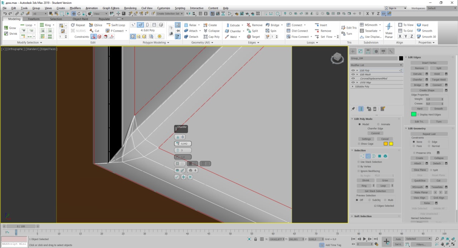Screen dimensions: 458x248
Task: Open the Modify command panel tab
Action: pos(360,51)
